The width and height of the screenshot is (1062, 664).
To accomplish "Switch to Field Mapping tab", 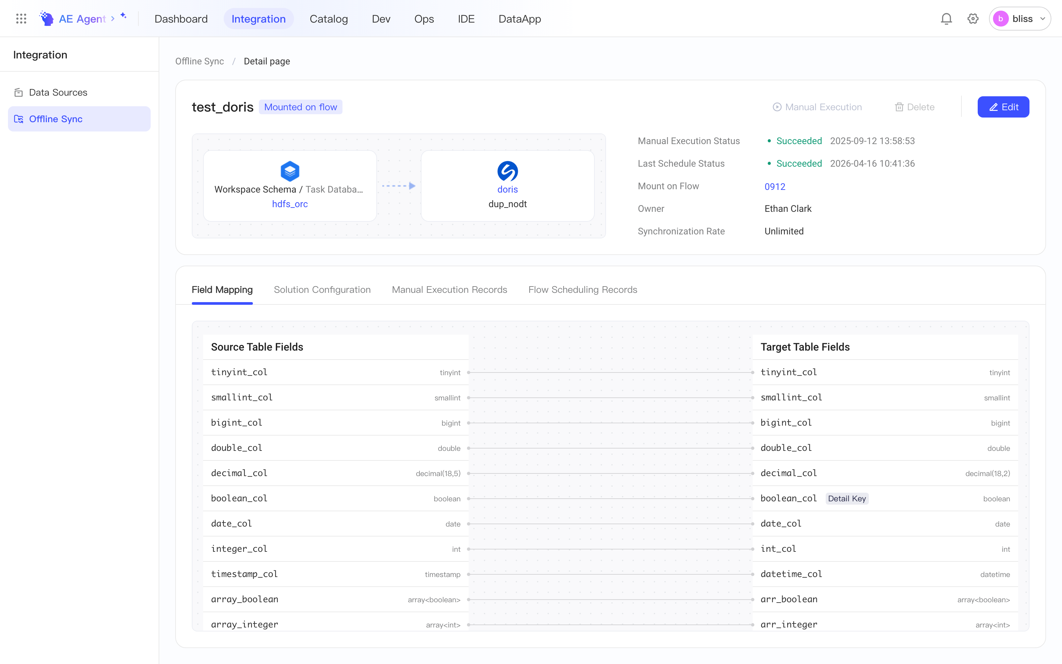I will click(222, 290).
